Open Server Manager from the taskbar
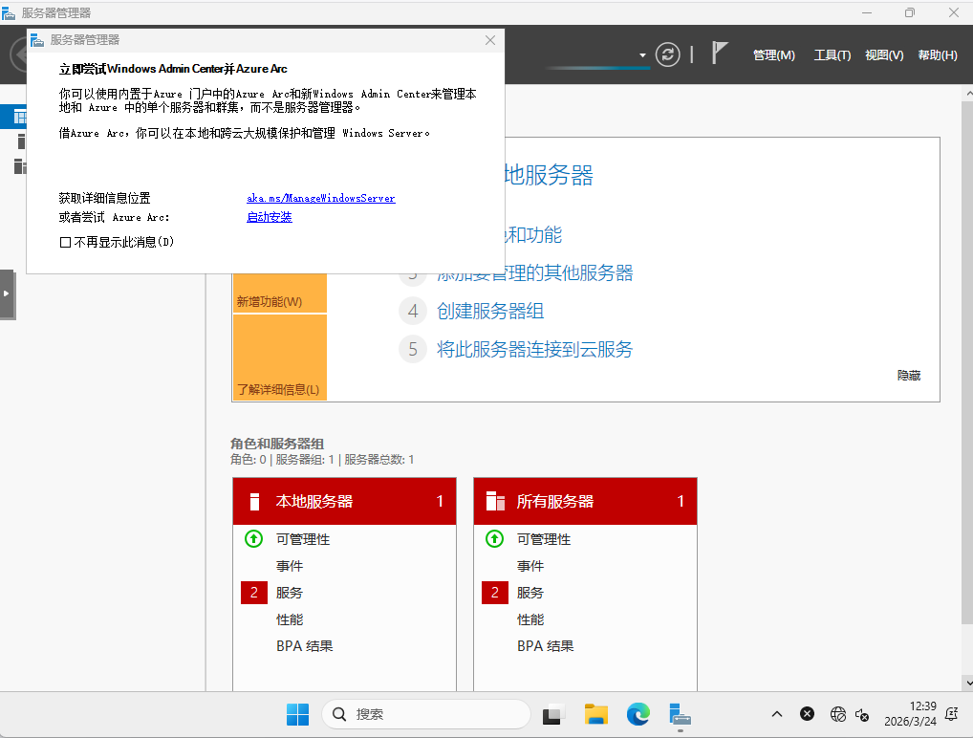 (x=680, y=714)
